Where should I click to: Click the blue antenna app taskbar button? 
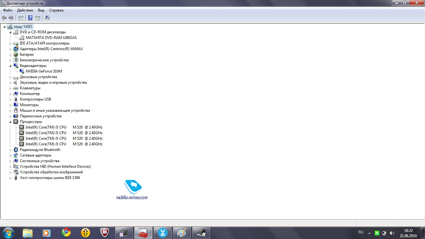162,232
